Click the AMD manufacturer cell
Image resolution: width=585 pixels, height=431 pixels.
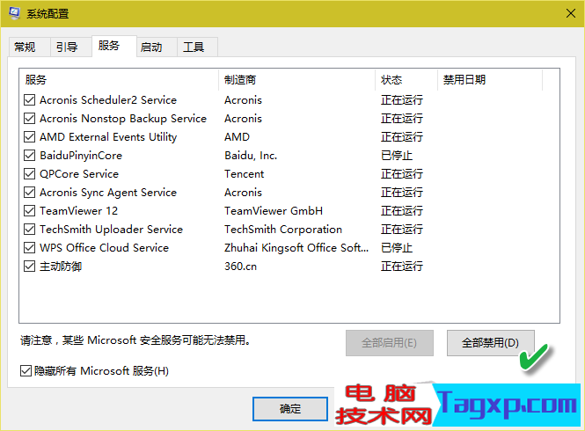coord(237,137)
